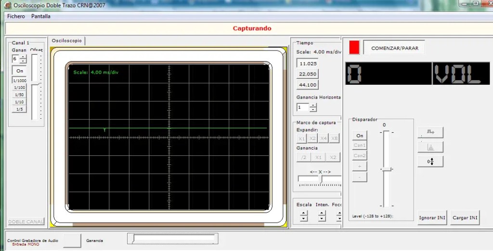Click the Cargar INI button
This screenshot has height=251, width=493.
pyautogui.click(x=466, y=218)
